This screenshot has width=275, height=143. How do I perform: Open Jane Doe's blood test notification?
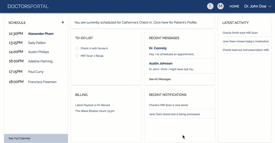tap(174, 114)
